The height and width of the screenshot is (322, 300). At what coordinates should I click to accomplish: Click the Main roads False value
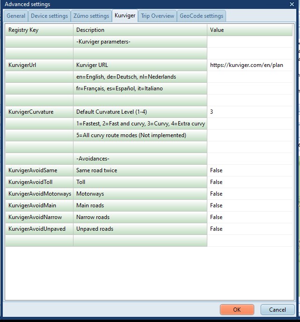[249, 206]
